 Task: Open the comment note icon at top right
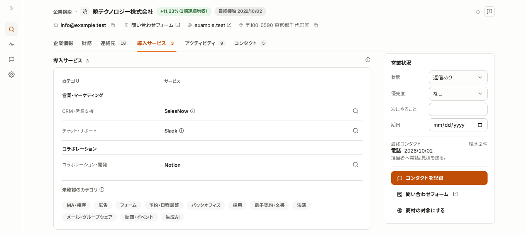(489, 12)
